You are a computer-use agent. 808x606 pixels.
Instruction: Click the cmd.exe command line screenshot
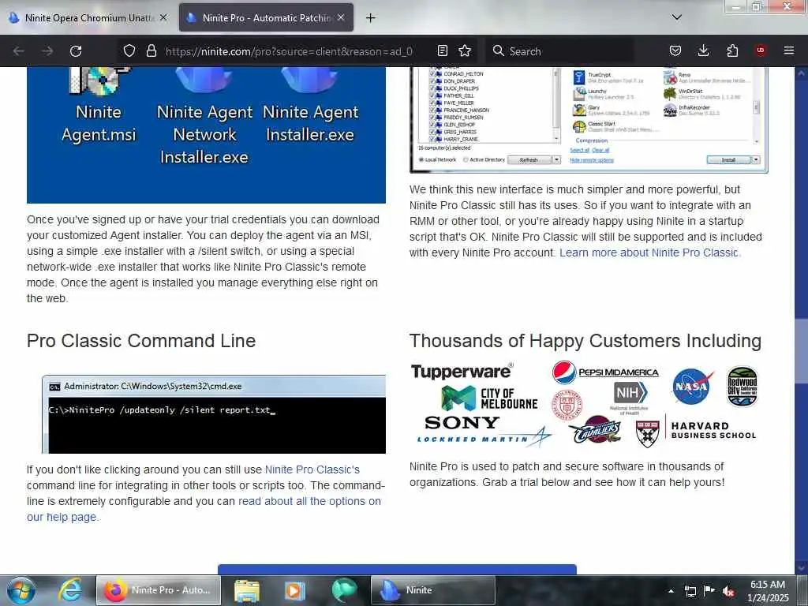click(214, 414)
